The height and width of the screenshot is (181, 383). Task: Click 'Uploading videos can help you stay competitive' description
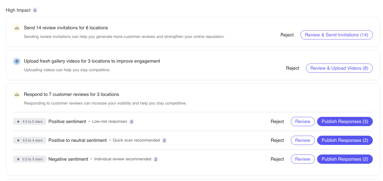tap(67, 70)
